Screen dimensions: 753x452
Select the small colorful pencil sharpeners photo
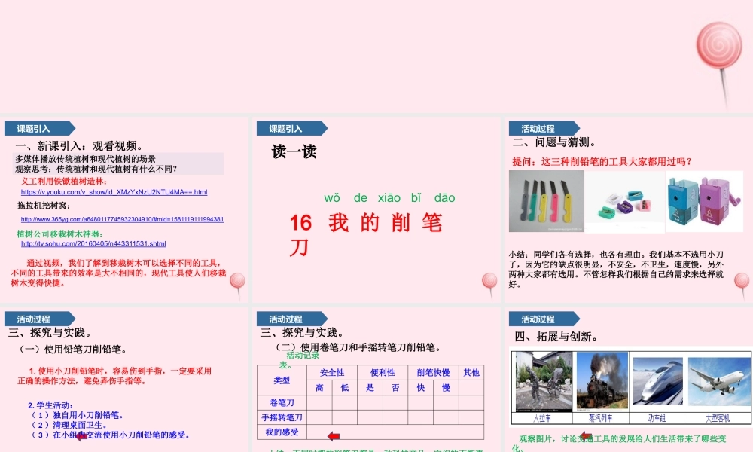coord(625,202)
